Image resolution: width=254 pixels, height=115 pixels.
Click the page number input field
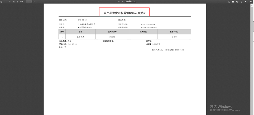coord(29,2)
